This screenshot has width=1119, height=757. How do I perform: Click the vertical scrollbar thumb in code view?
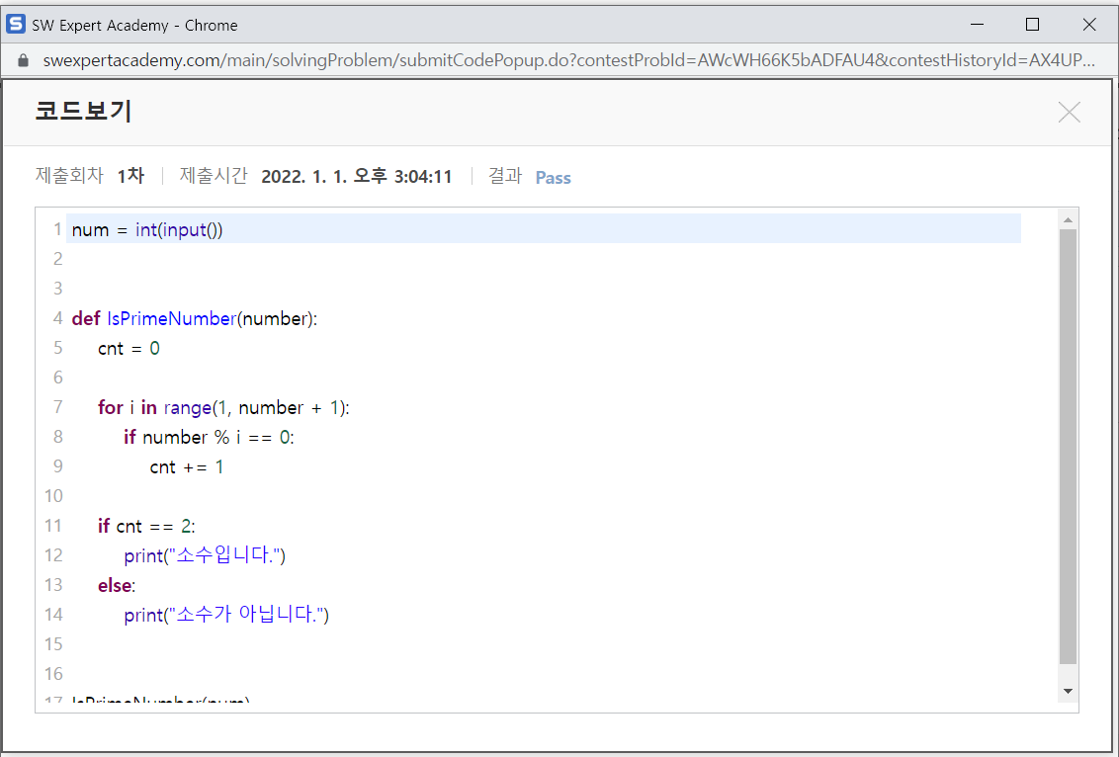click(1068, 447)
